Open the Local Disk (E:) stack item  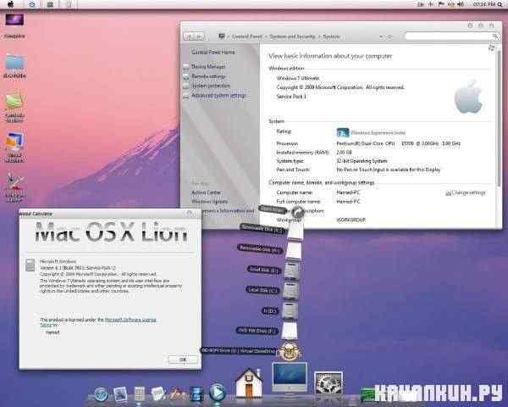pos(292,270)
